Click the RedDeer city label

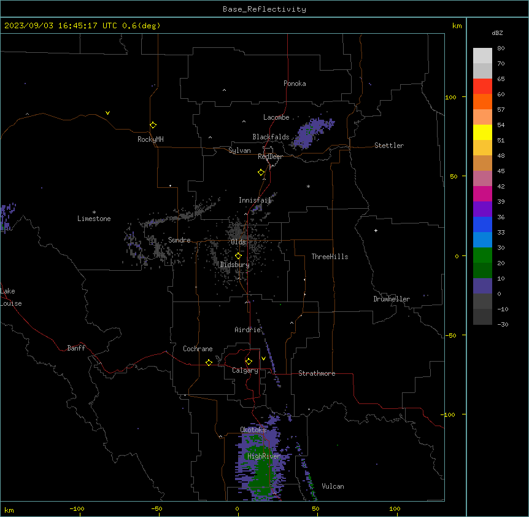[x=271, y=157]
